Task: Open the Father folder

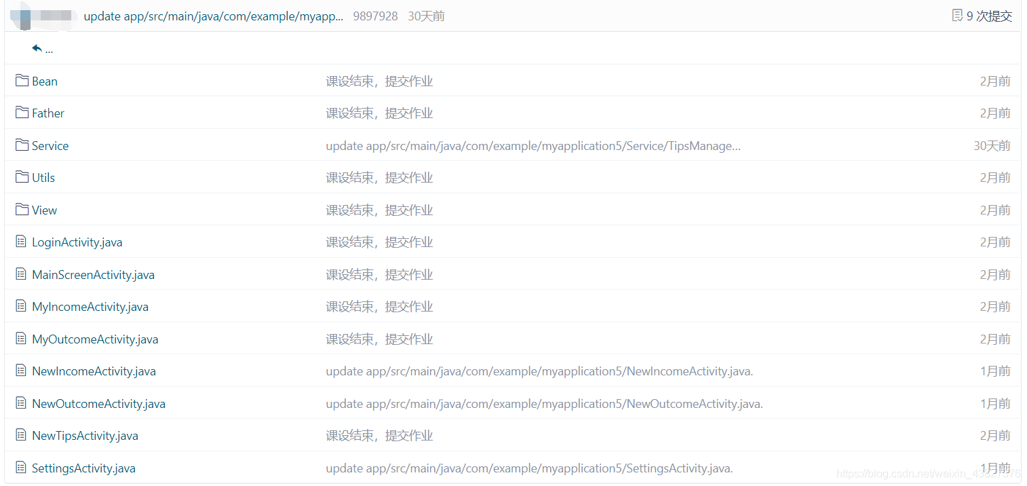Action: (48, 113)
